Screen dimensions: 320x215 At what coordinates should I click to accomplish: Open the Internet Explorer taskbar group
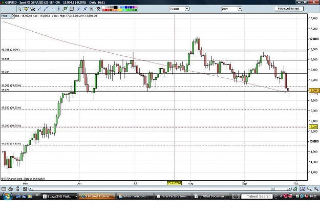(x=97, y=197)
